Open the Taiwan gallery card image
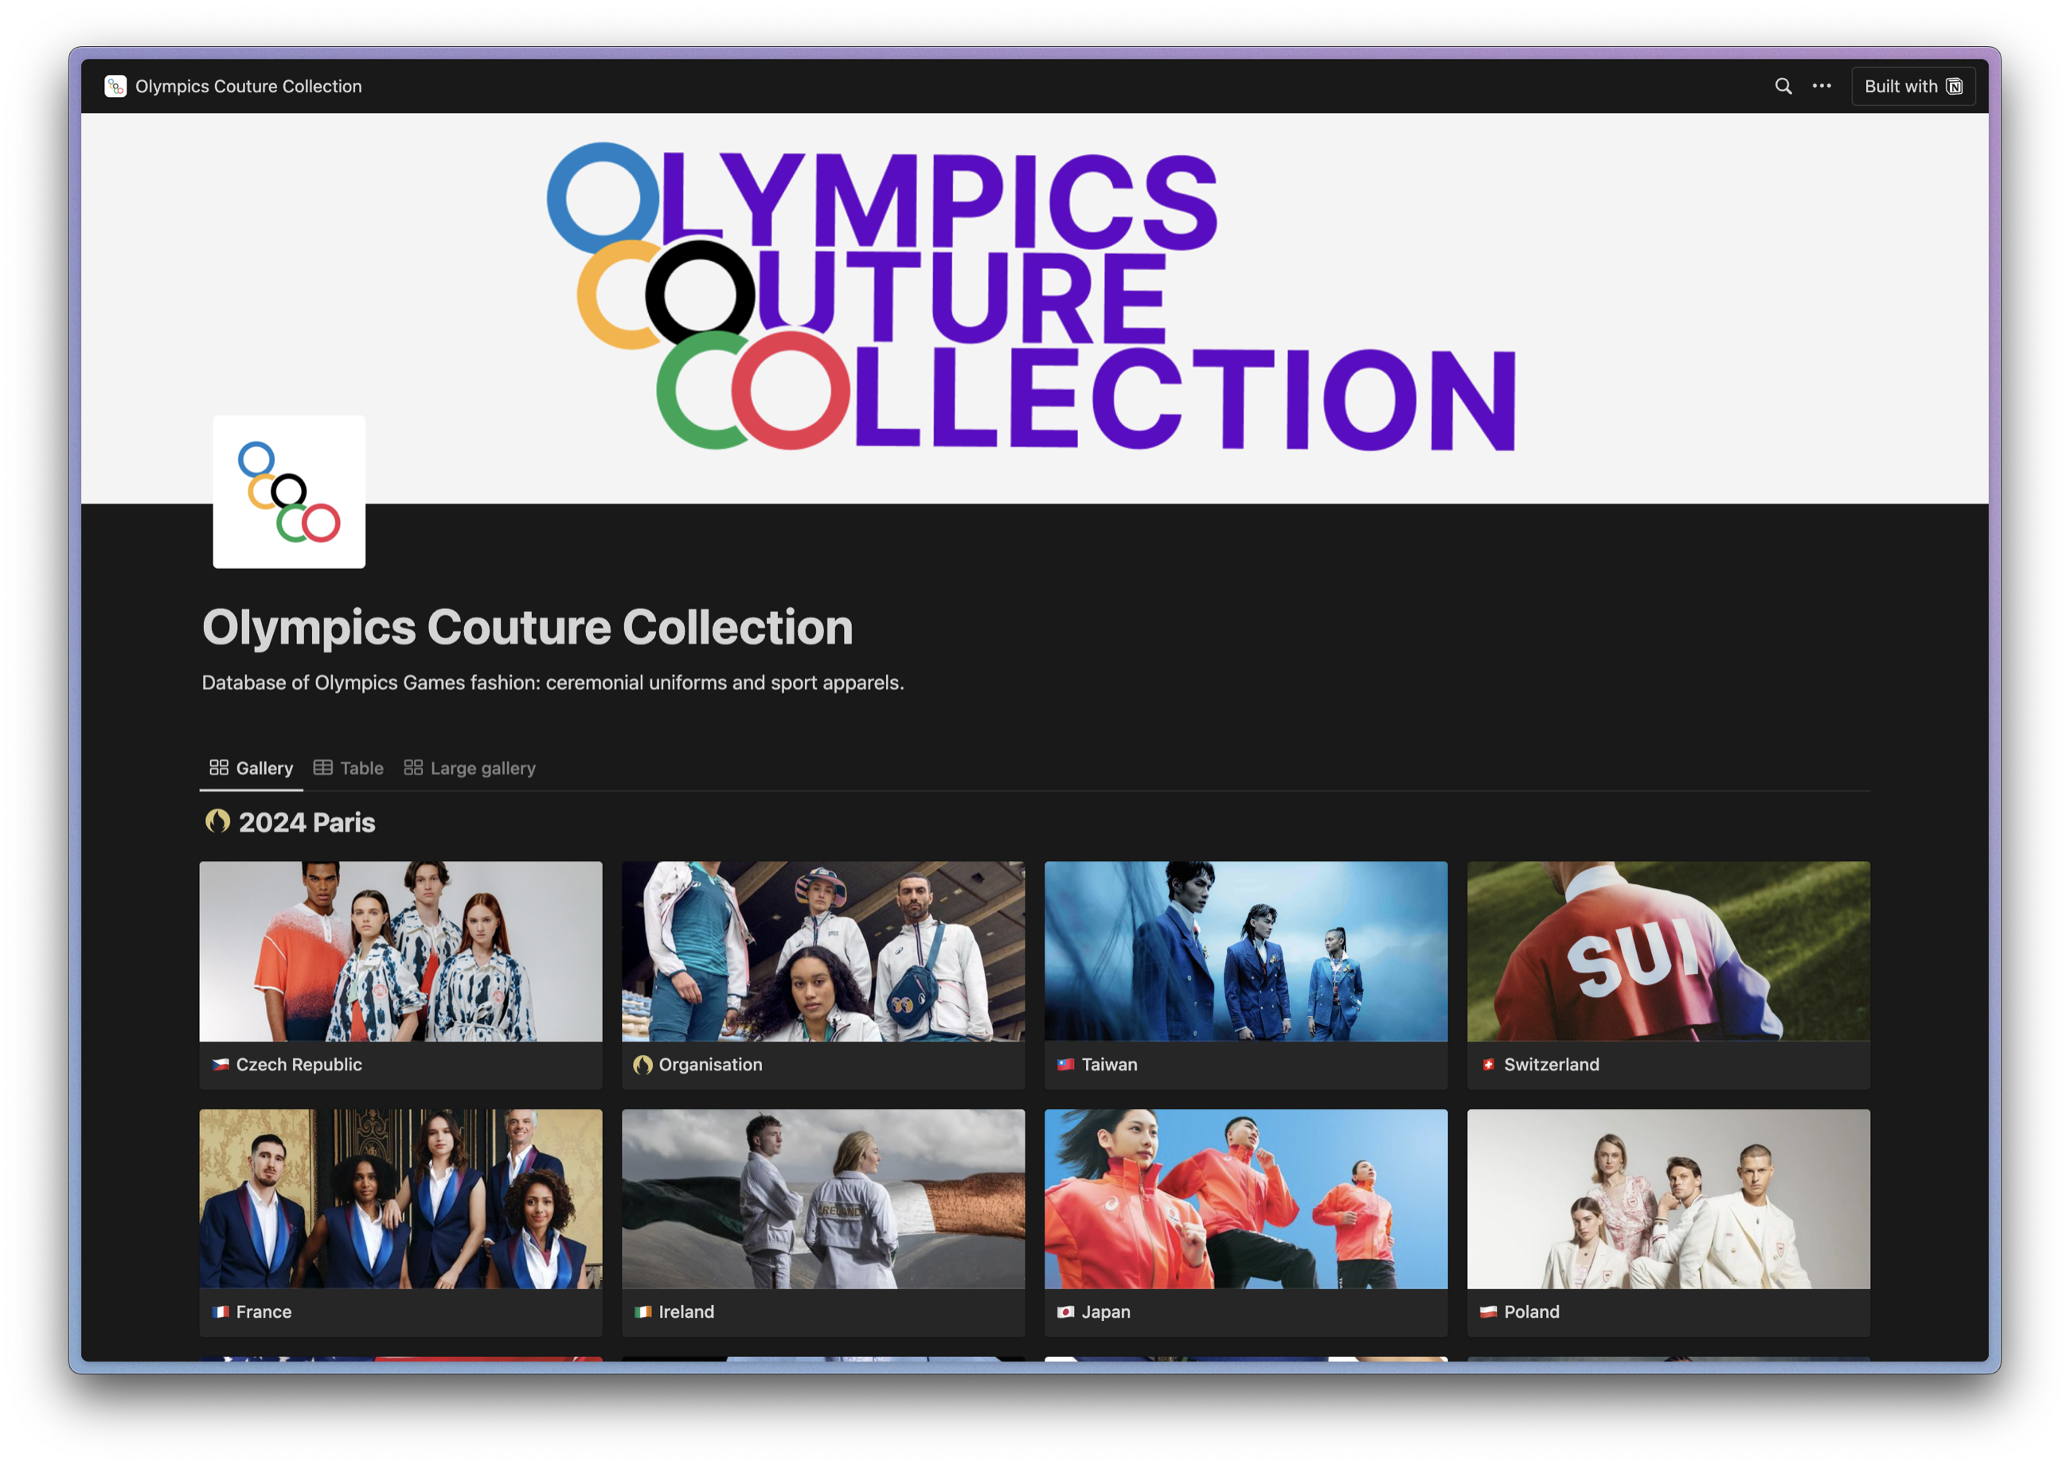This screenshot has width=2070, height=1465. [x=1245, y=951]
